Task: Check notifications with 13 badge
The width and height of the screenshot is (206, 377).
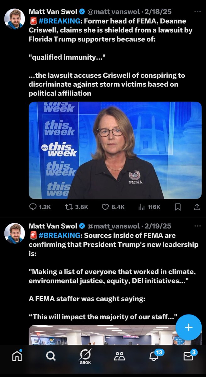Action: coord(154,356)
